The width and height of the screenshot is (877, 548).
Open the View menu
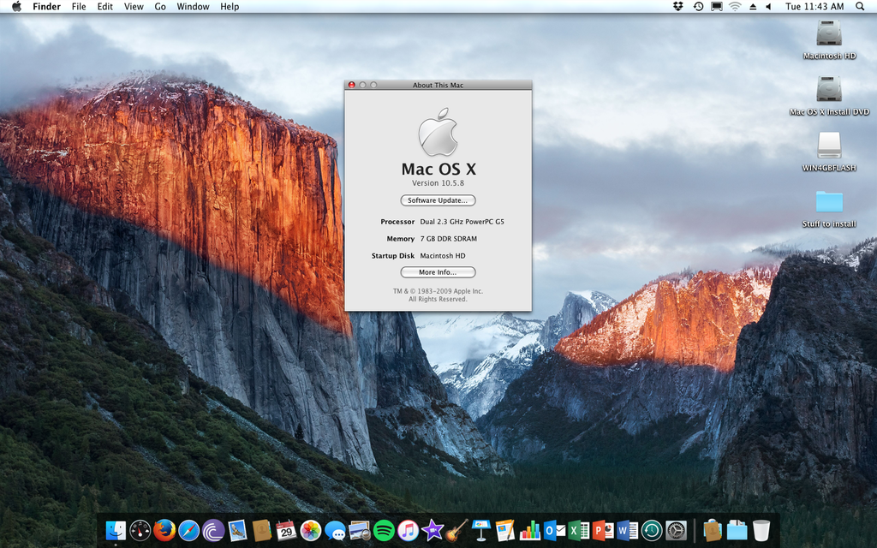(x=134, y=6)
